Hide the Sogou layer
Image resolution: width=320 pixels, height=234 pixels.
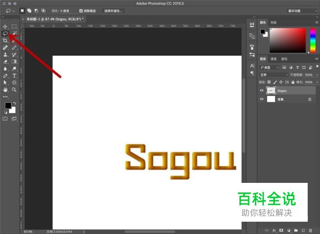click(261, 90)
